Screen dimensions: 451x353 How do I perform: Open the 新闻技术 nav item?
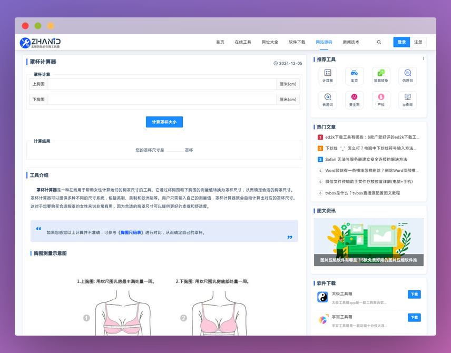(351, 42)
